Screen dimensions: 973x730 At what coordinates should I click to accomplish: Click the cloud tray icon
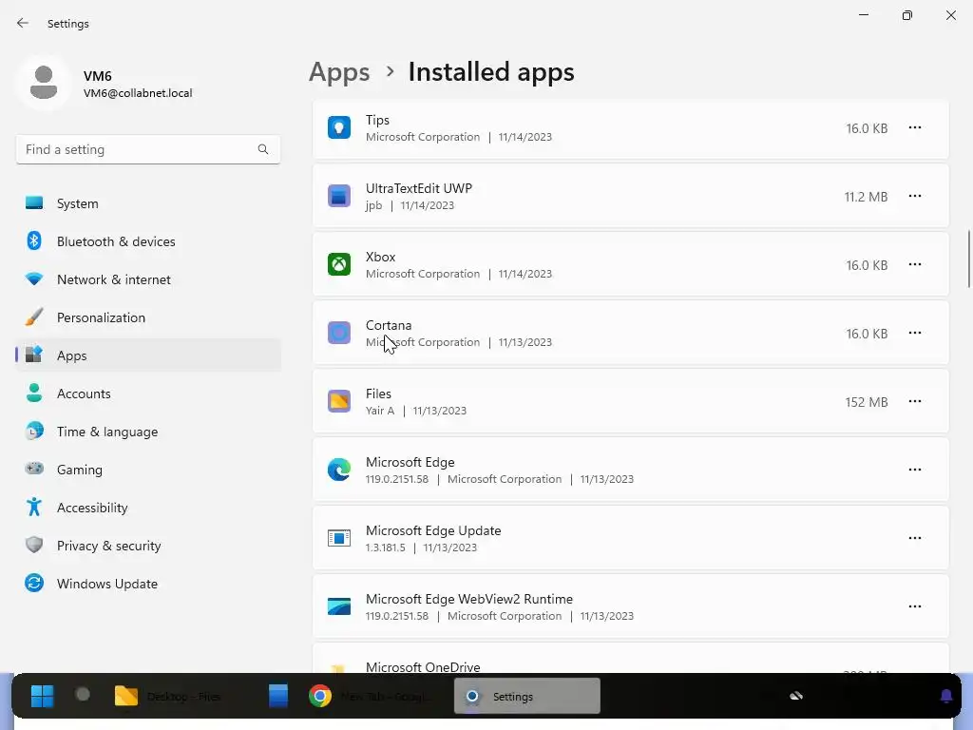coord(796,696)
